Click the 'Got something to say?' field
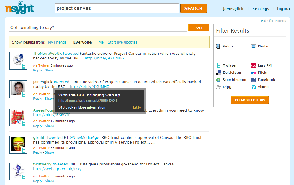Viewport: 294px width, 185px height. click(x=98, y=28)
